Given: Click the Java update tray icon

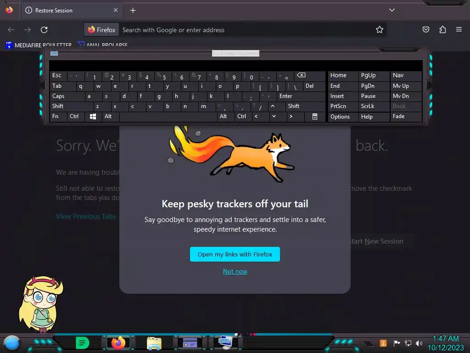Looking at the screenshot, I should pyautogui.click(x=383, y=343).
